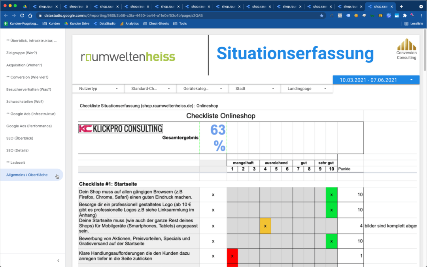Viewport: 427px width, 267px height.
Task: Open the Chrome extensions puzzle icon
Action: pos(404,15)
